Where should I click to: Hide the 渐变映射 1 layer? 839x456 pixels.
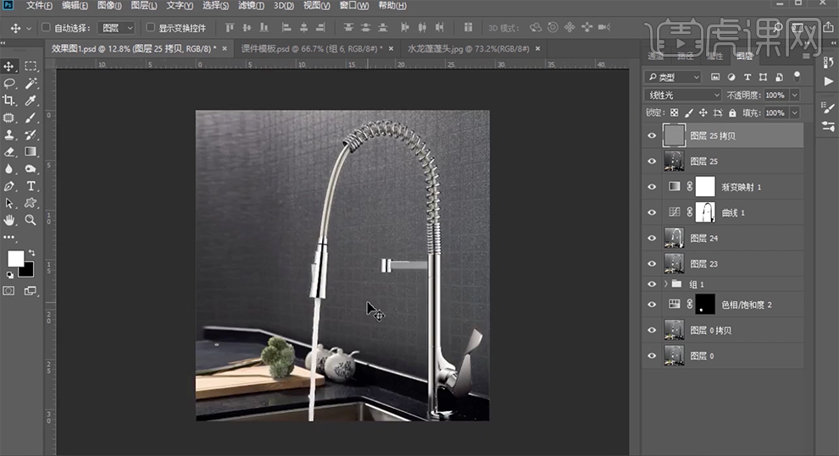click(652, 187)
